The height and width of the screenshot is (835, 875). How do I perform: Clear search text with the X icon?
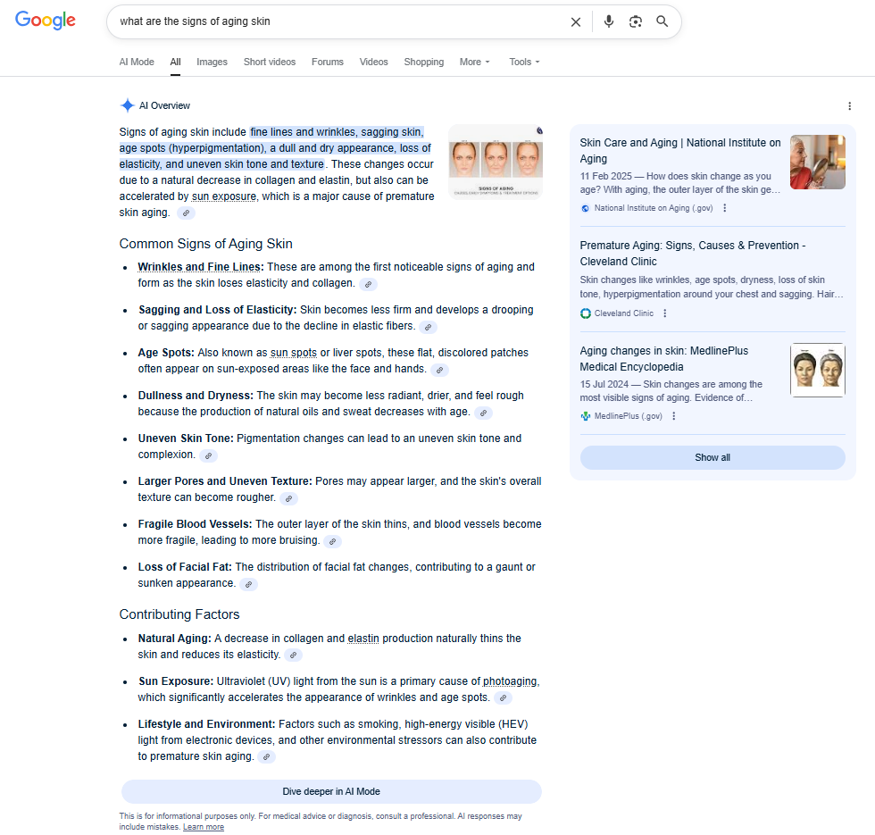[x=576, y=21]
